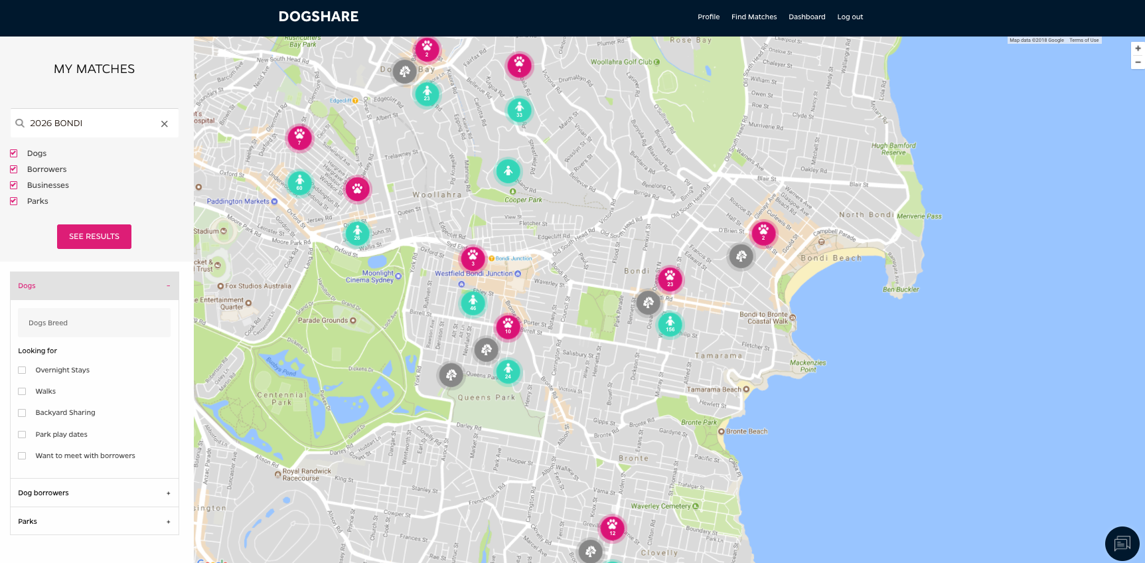Check the Overnight Stays option
The height and width of the screenshot is (563, 1145).
[x=22, y=370]
